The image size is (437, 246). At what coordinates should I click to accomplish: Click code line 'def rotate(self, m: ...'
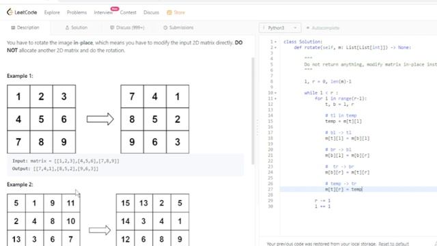352,47
